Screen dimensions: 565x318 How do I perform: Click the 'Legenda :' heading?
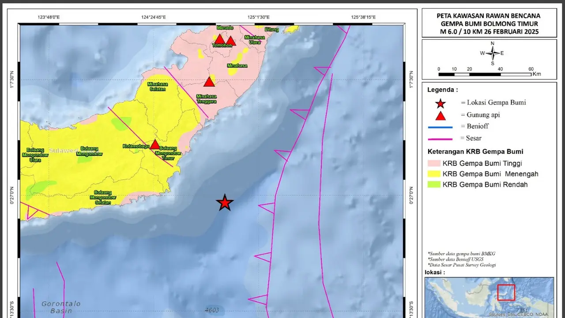coord(442,90)
